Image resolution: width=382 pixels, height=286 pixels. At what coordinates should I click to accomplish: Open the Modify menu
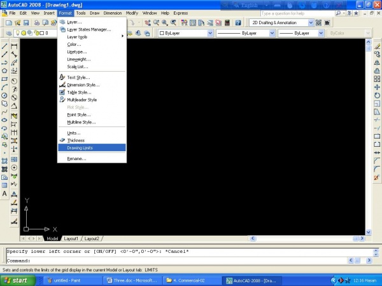click(132, 13)
